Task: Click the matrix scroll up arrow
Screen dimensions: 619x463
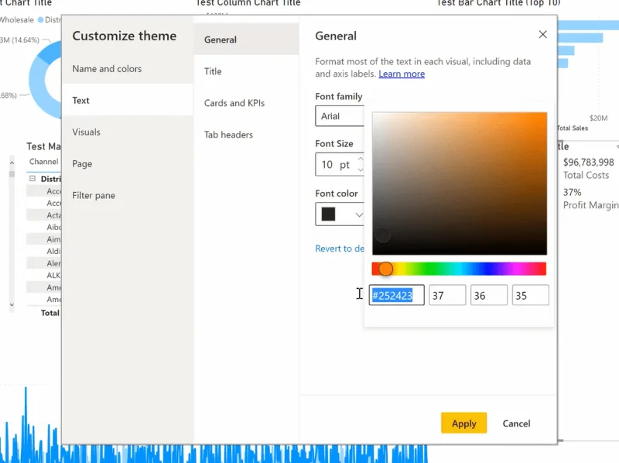Action: click(12, 163)
